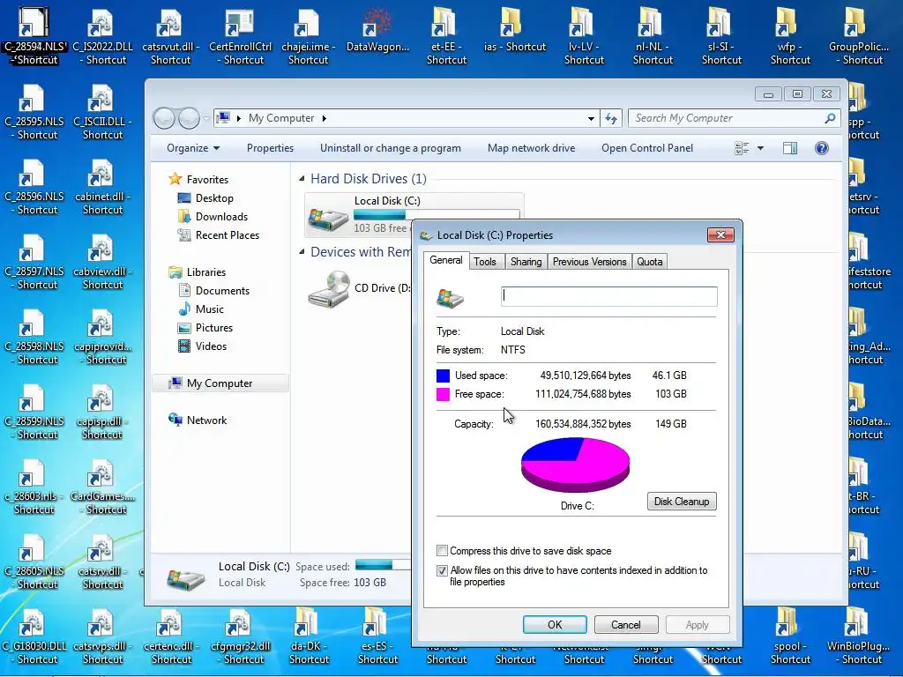Open the recent pages dropdown near Back
Image resolution: width=903 pixels, height=677 pixels.
click(206, 119)
